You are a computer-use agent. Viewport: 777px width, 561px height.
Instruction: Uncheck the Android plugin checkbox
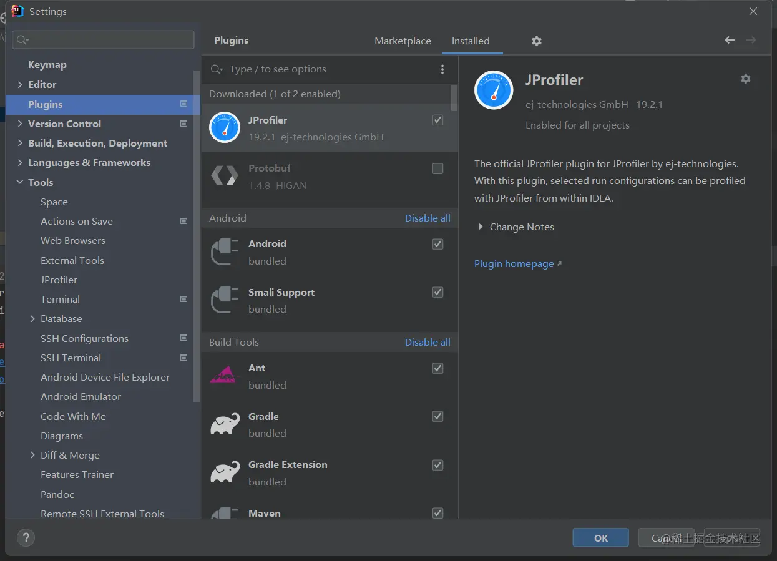(x=437, y=244)
